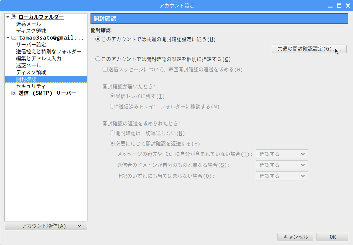Click 共通の開封確認設定 button
This screenshot has width=353, height=245.
point(309,49)
